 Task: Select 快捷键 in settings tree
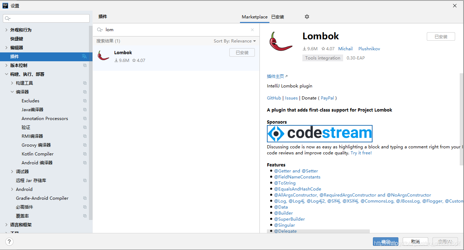point(17,39)
